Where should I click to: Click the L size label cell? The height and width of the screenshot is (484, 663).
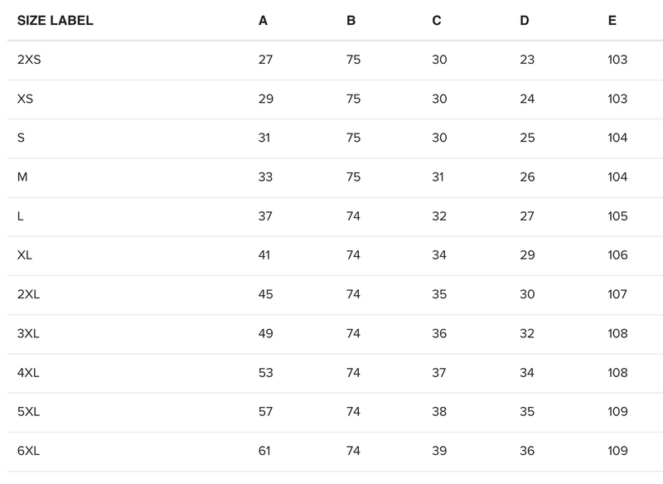(21, 216)
